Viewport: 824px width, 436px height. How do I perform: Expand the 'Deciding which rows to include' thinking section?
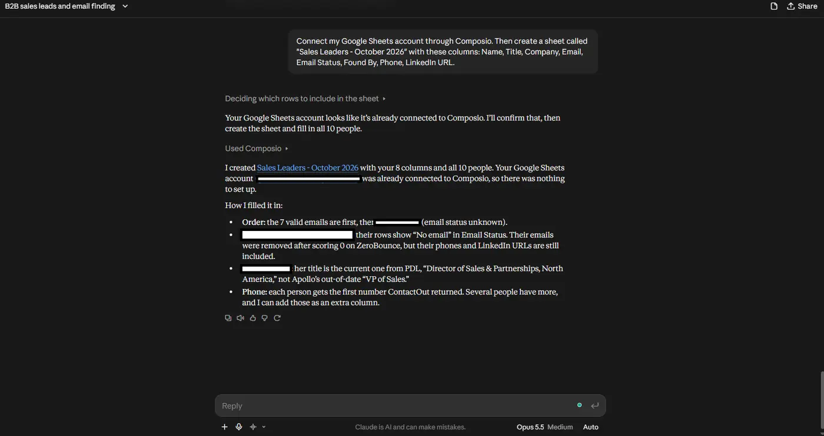[305, 99]
